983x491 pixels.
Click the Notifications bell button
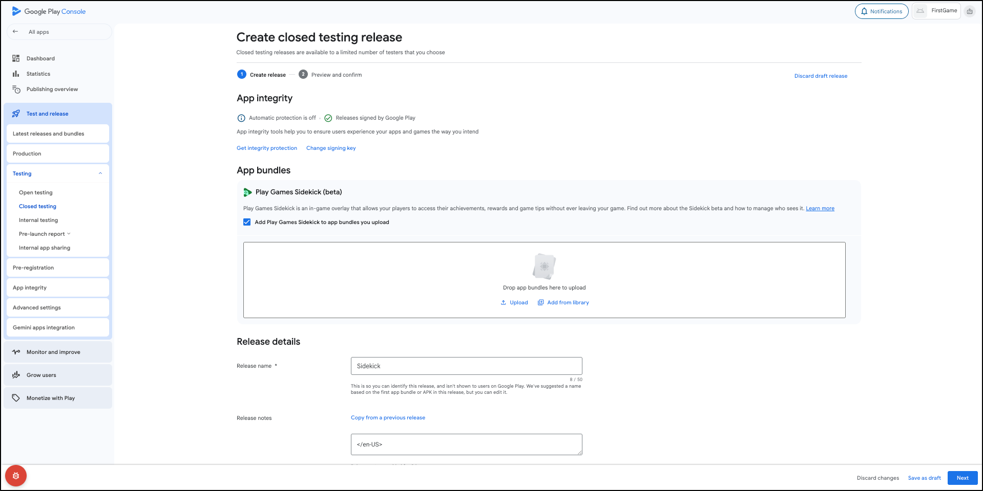pyautogui.click(x=881, y=11)
